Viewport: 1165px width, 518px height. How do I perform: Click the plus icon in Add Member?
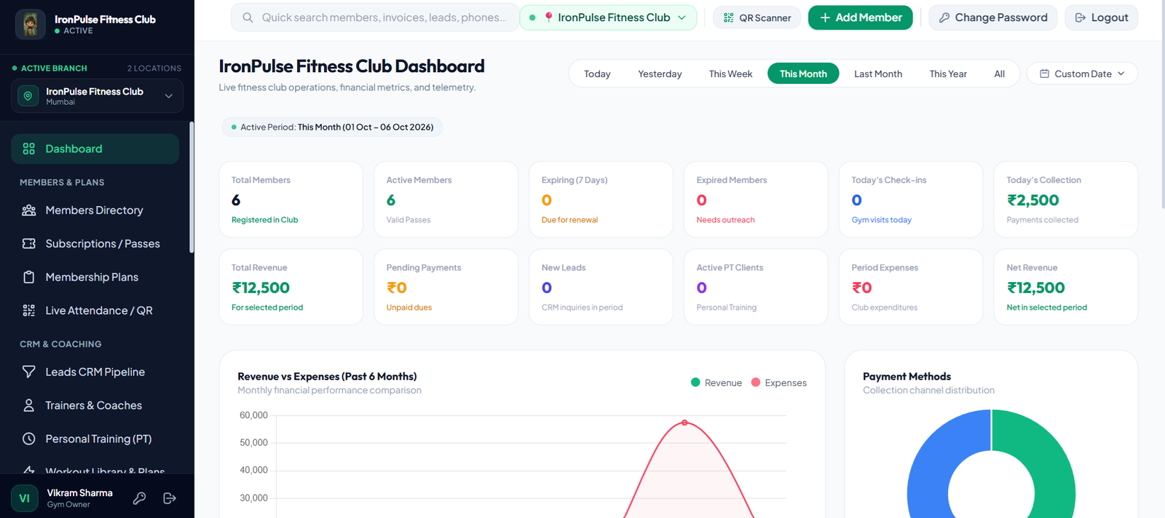pos(825,17)
